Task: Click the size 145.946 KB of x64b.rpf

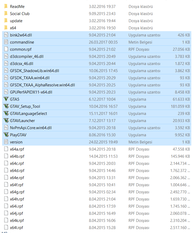Action: 180,156
